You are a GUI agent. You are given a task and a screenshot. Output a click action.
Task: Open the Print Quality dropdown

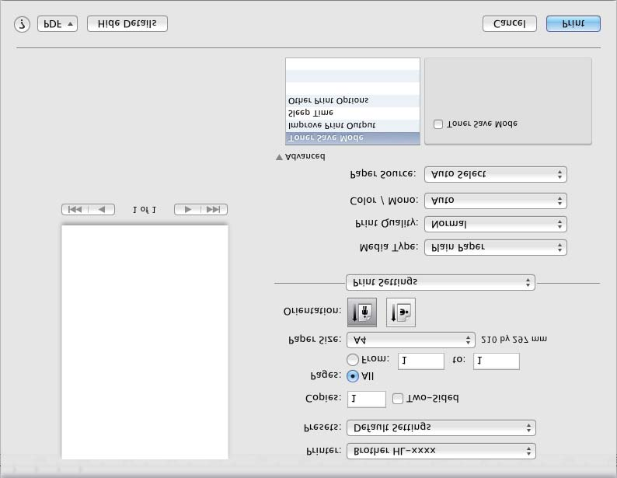pos(496,225)
